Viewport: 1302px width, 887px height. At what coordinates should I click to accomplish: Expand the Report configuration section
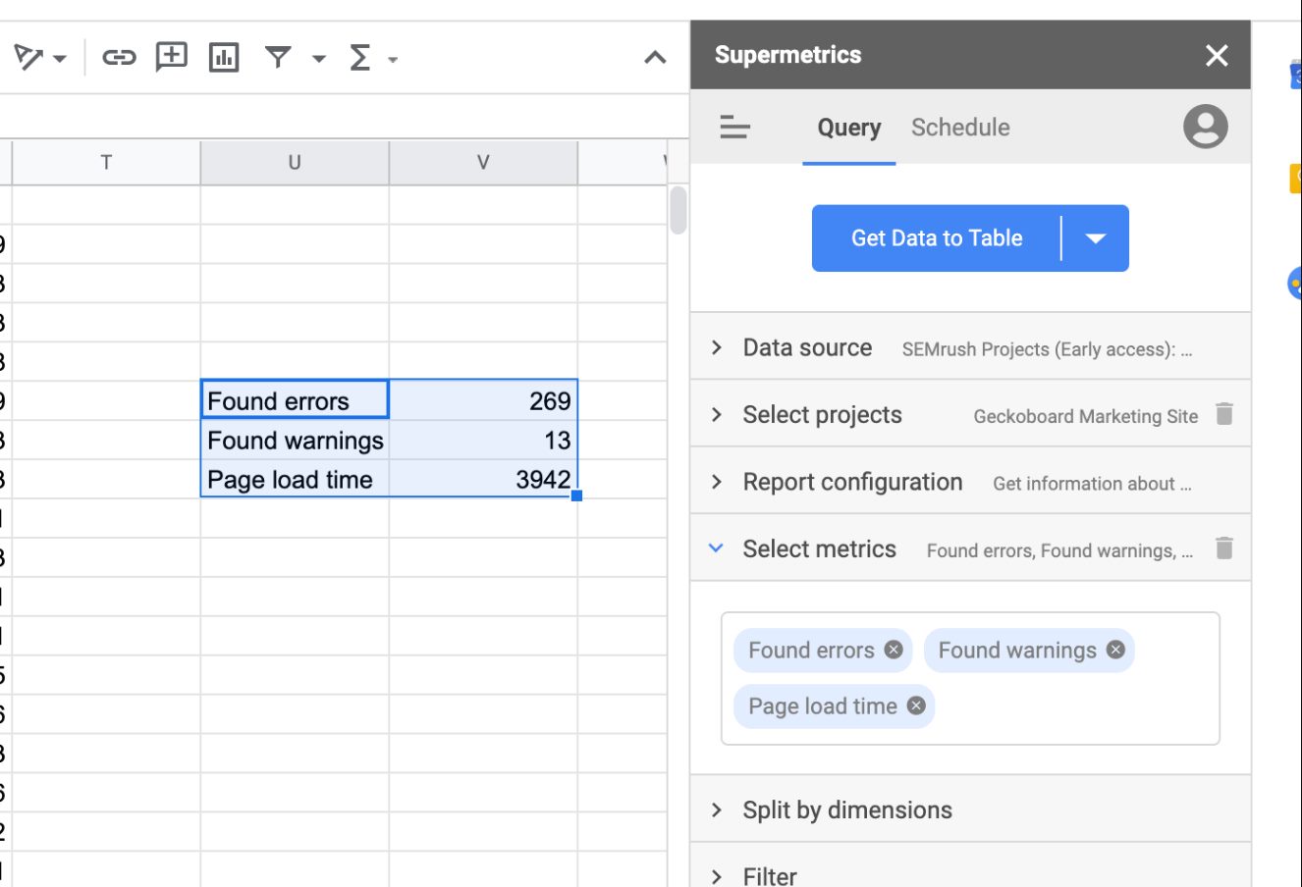click(x=970, y=482)
